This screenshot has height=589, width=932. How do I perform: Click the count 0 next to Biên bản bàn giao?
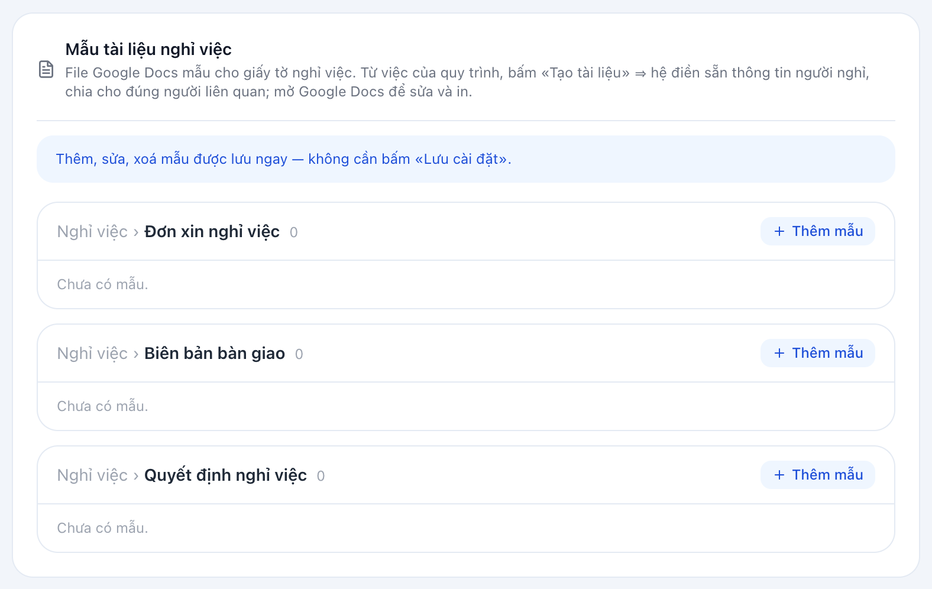coord(299,354)
